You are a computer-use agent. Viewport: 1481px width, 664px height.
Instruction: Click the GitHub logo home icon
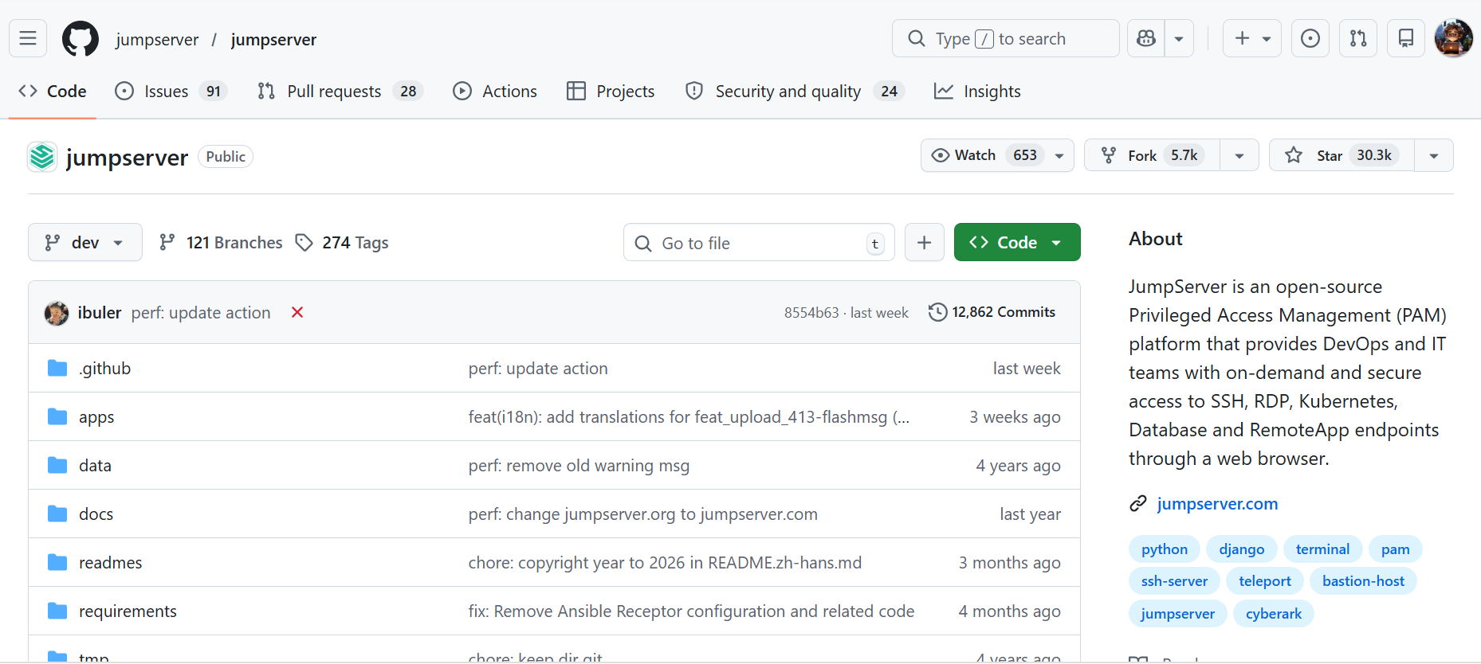pos(81,39)
